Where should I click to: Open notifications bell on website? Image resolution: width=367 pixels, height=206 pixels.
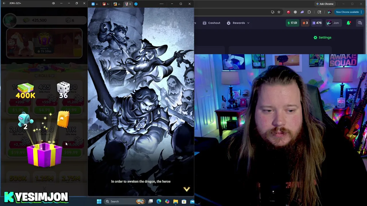click(x=349, y=23)
